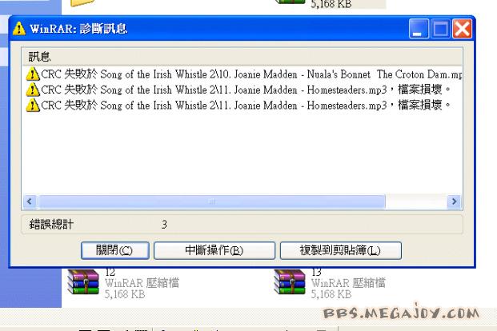The height and width of the screenshot is (331, 497).
Task: Click the horizontal scrollbar thumb
Action: pos(212,201)
